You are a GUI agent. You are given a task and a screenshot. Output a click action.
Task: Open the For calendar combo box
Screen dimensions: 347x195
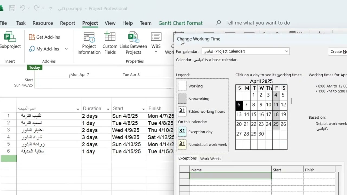click(246, 51)
